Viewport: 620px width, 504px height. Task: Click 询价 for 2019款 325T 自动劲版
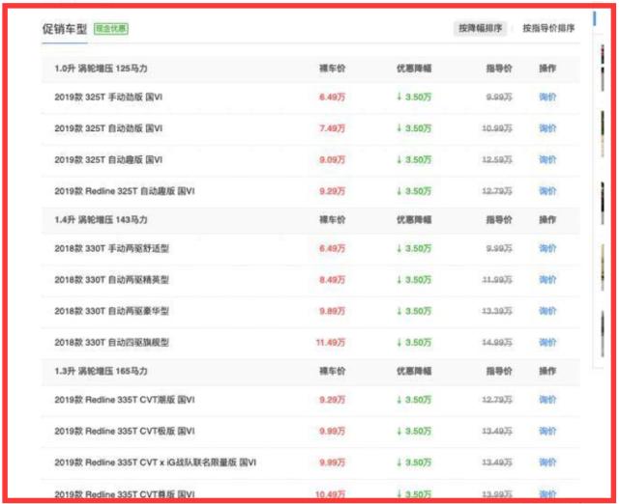coord(547,128)
